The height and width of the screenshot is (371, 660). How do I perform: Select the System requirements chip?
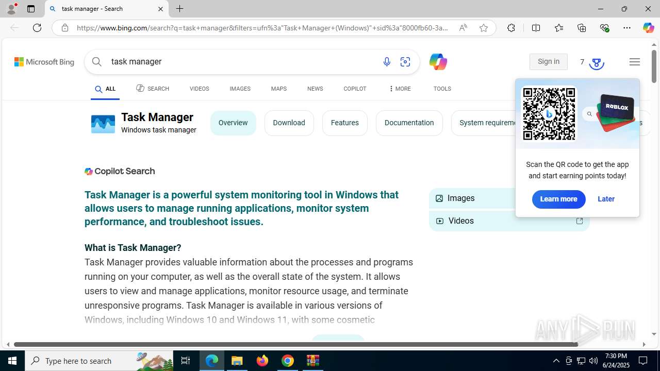pyautogui.click(x=484, y=123)
